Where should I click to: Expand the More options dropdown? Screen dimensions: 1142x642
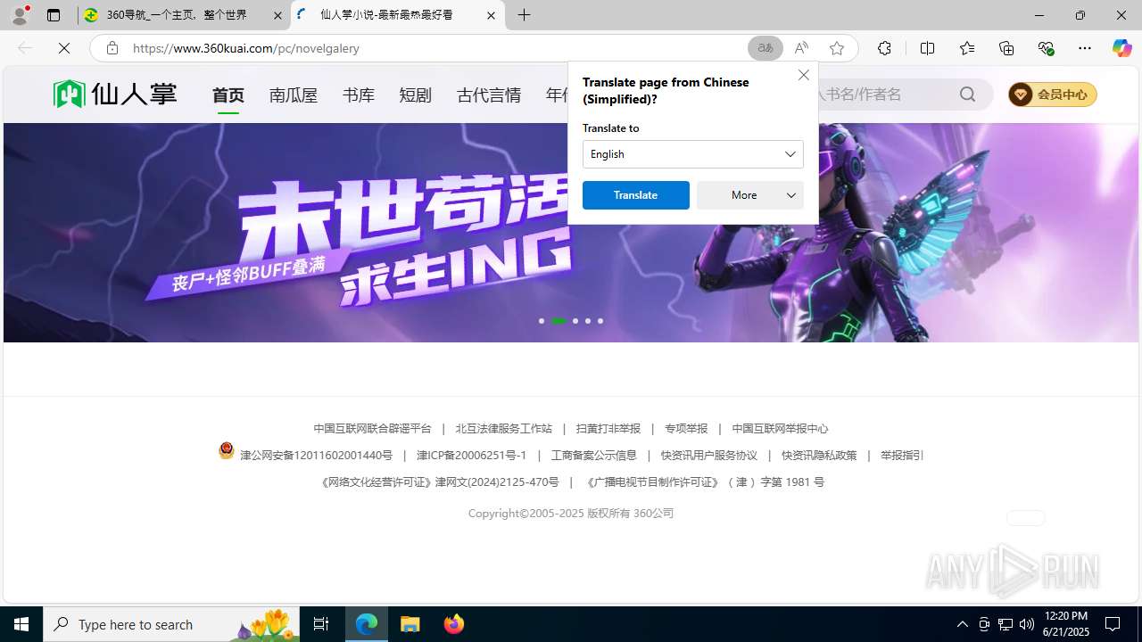750,195
